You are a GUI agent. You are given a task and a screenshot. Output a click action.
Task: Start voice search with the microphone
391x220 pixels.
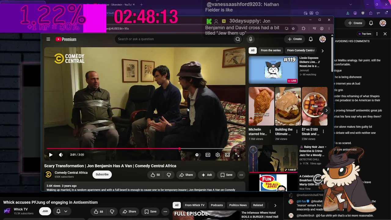[x=250, y=39]
